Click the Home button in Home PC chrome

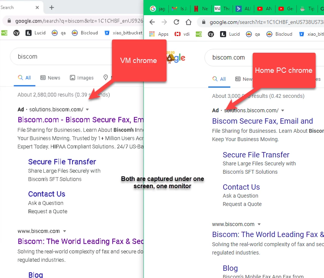189,22
